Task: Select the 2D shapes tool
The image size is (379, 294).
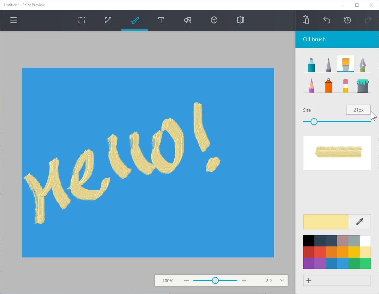Action: pos(188,20)
